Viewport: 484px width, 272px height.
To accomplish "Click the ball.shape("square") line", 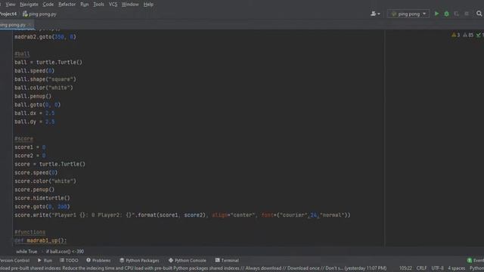I will 45,79.
